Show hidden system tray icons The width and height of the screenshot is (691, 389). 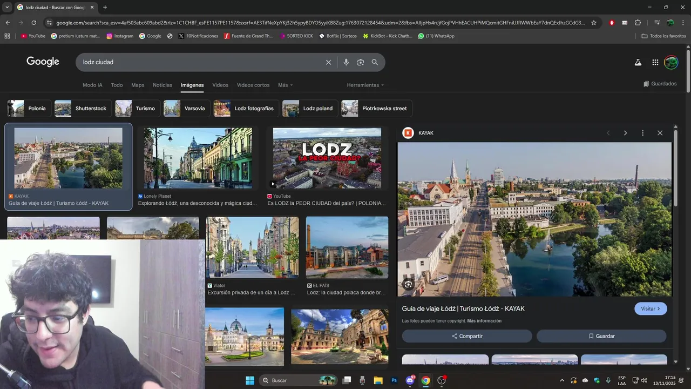point(562,380)
